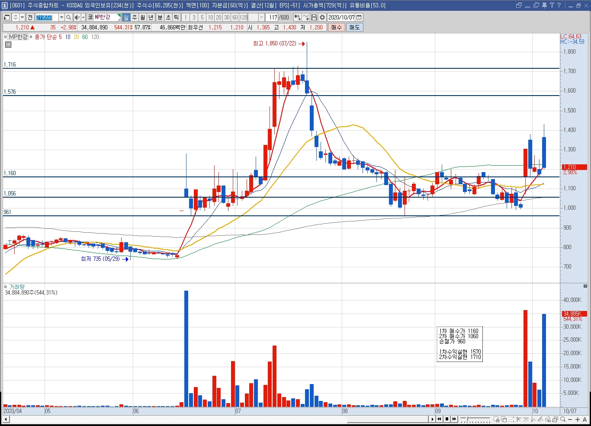
Task: Switch to tick (틱) chart period
Action: coord(176,17)
